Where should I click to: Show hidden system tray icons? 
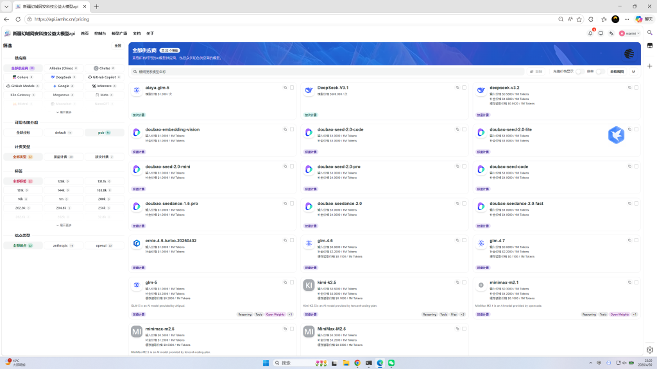coord(590,363)
